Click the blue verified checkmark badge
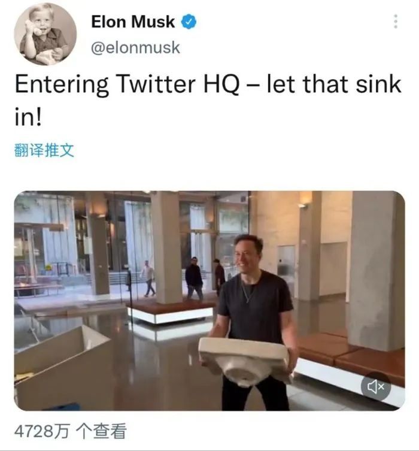This screenshot has height=451, width=419. coord(189,22)
